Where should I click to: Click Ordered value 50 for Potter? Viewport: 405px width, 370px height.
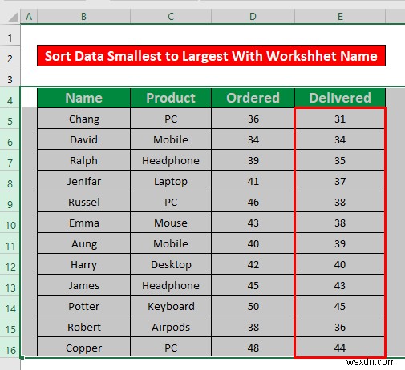click(x=253, y=306)
